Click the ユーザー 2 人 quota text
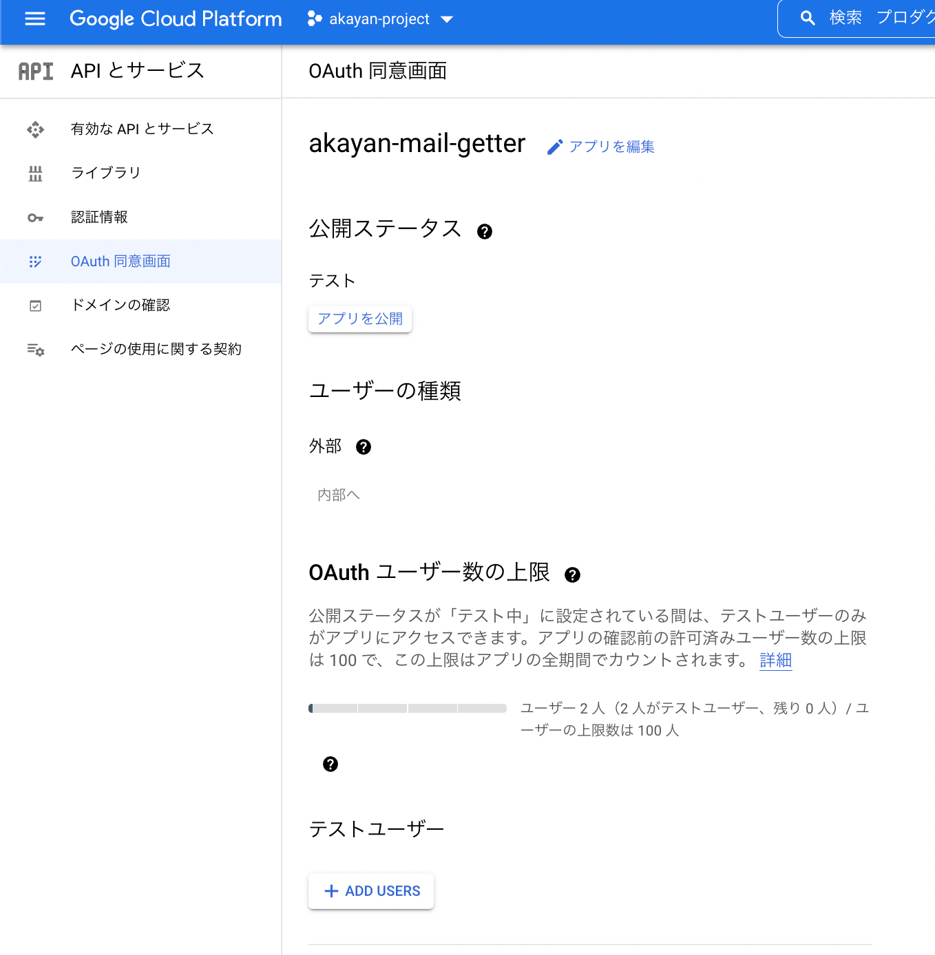The width and height of the screenshot is (935, 955). coord(695,719)
